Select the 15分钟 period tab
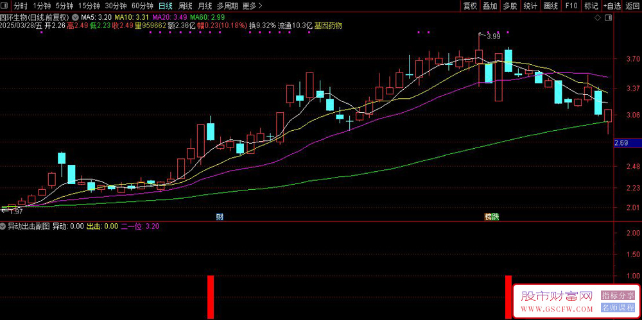 pos(89,6)
